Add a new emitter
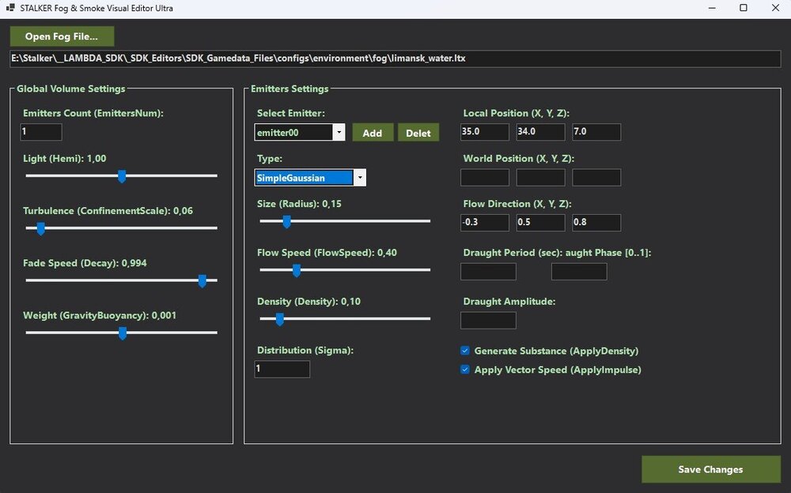This screenshot has width=791, height=493. (x=373, y=133)
